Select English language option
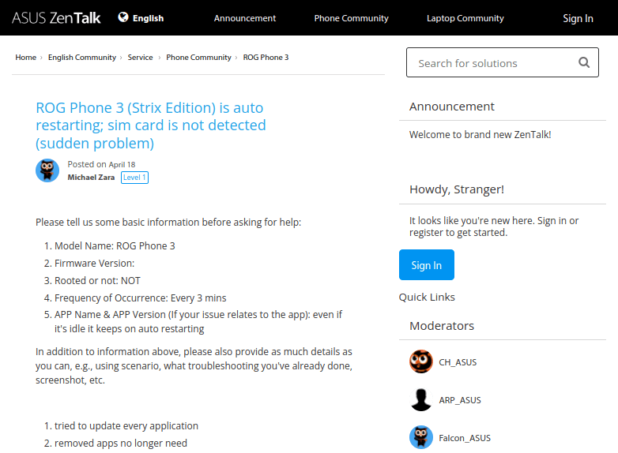Viewport: 618px width, 453px height. (x=149, y=18)
